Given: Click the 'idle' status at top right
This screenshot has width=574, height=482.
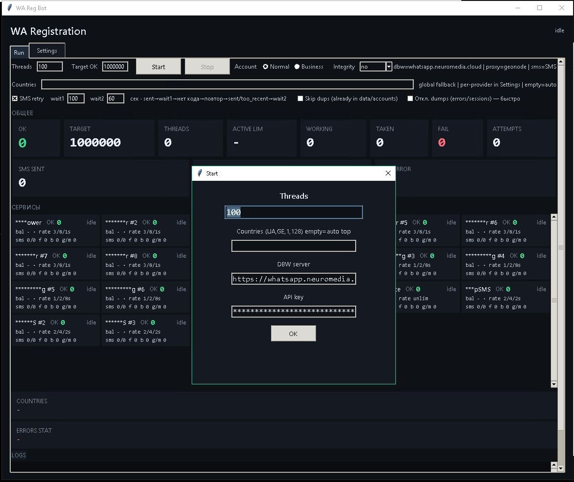Looking at the screenshot, I should [559, 30].
